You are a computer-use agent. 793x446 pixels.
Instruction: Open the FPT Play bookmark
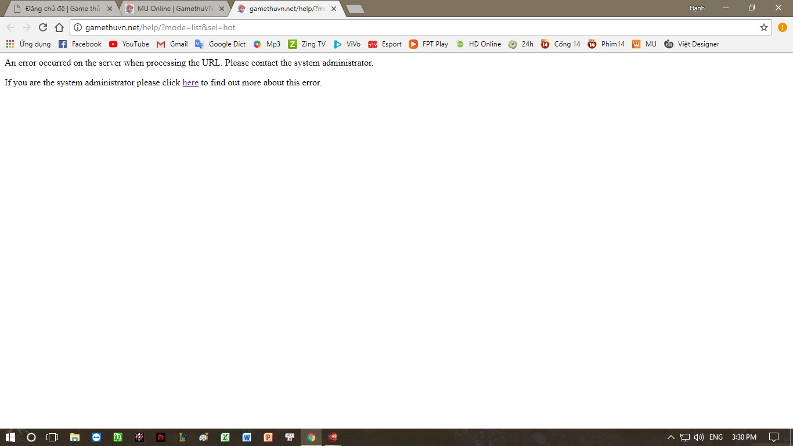(428, 44)
